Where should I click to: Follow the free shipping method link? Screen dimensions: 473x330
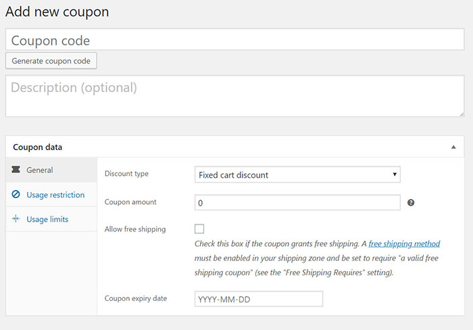pos(404,243)
